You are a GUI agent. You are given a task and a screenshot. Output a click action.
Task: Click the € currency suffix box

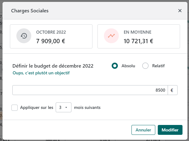coord(172,90)
